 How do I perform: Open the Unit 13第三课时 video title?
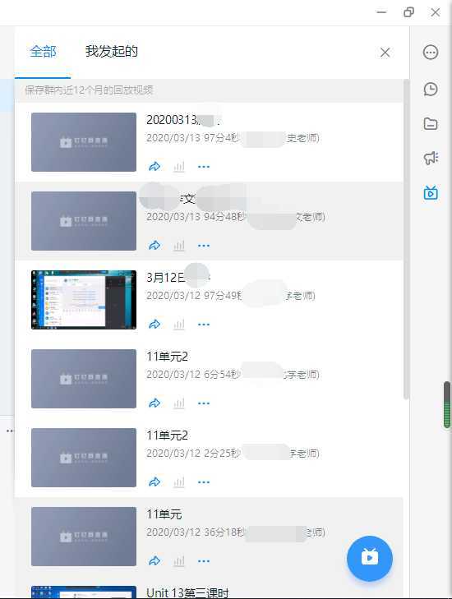coord(187,592)
